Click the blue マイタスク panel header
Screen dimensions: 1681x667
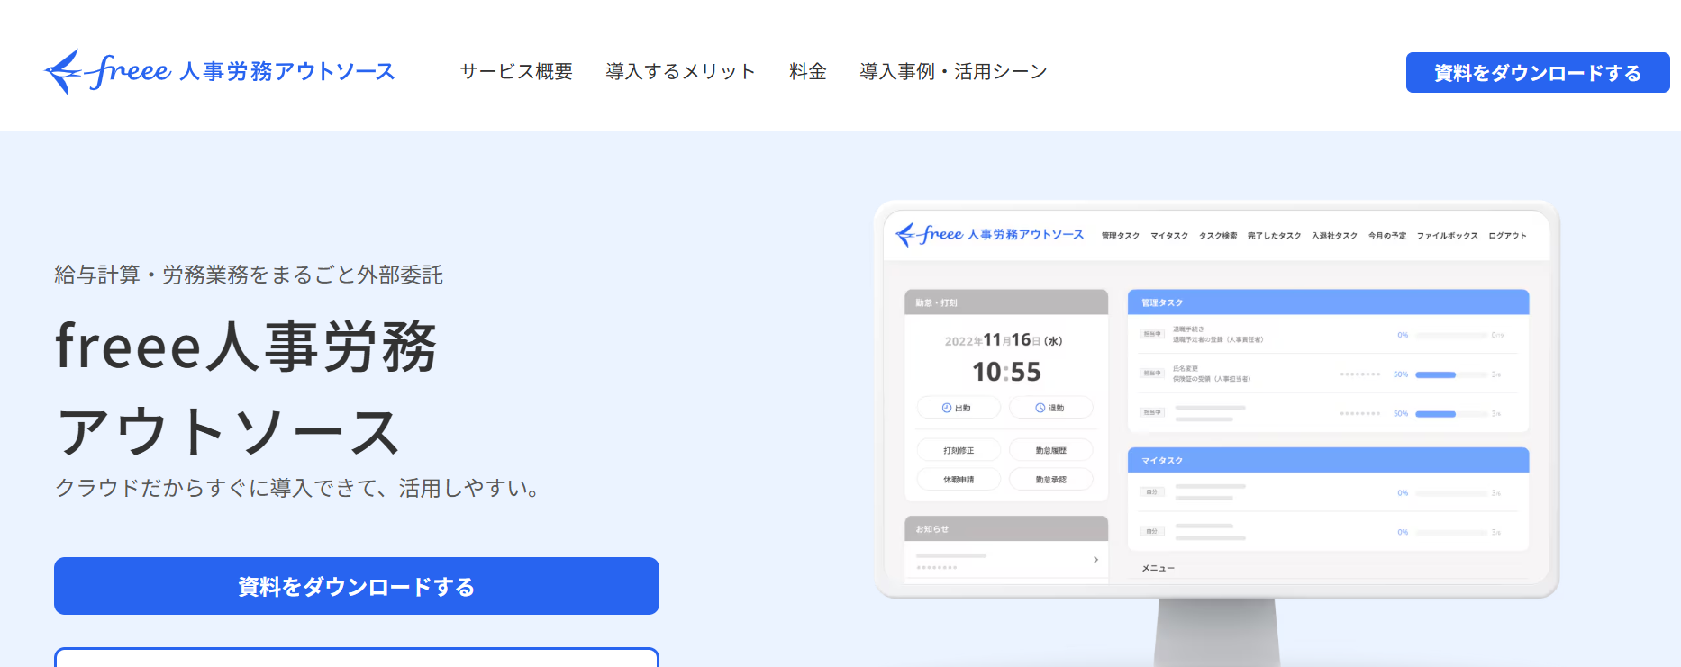tap(1329, 460)
